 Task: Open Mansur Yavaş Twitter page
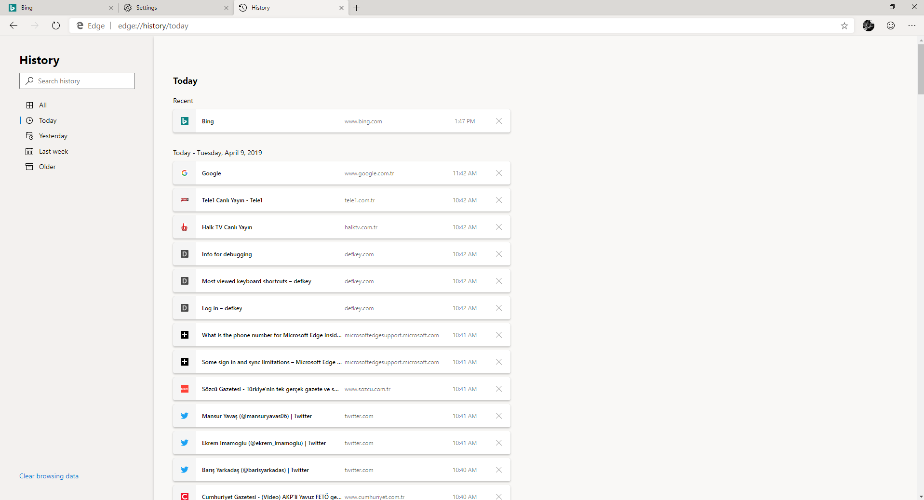tap(257, 416)
